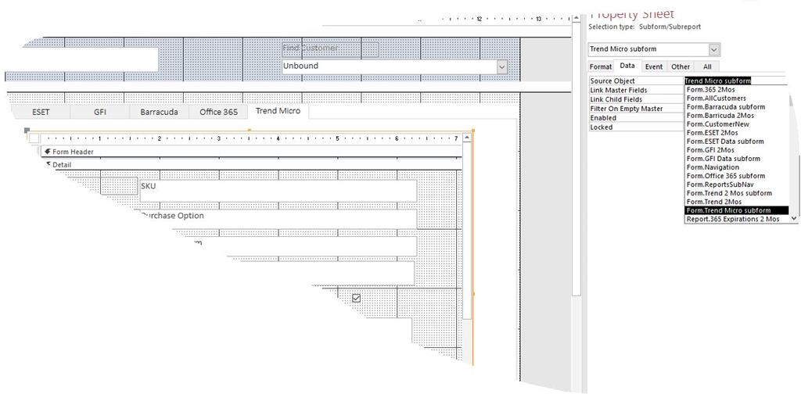Choose Form.365 2Mos from list
This screenshot has height=394, width=801.
[737, 90]
